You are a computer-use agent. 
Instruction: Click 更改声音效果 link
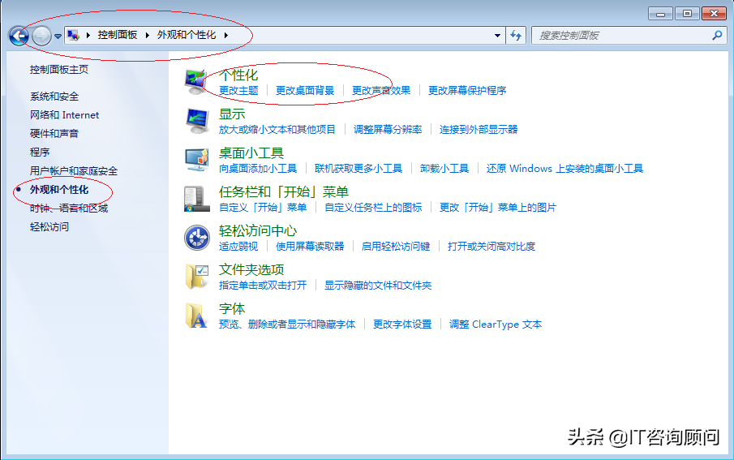[381, 90]
